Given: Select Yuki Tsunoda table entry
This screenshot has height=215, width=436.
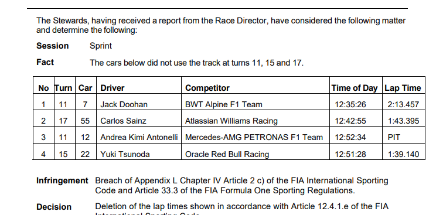Looking at the screenshot, I should [125, 154].
